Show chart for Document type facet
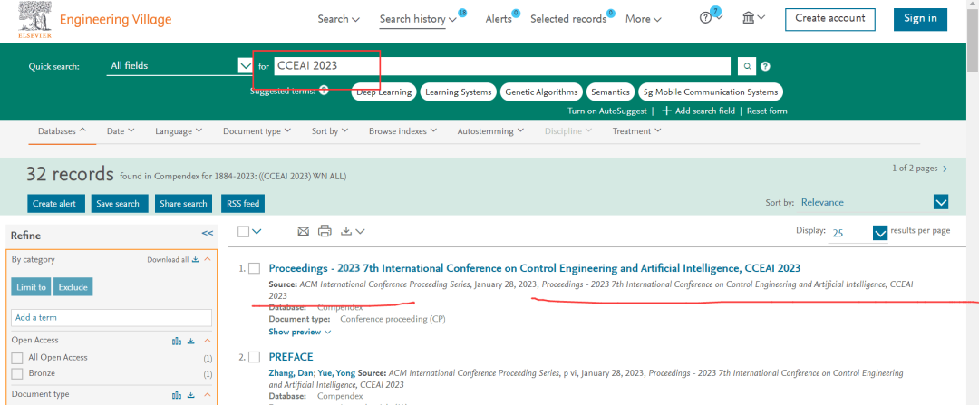This screenshot has width=979, height=405. (177, 394)
